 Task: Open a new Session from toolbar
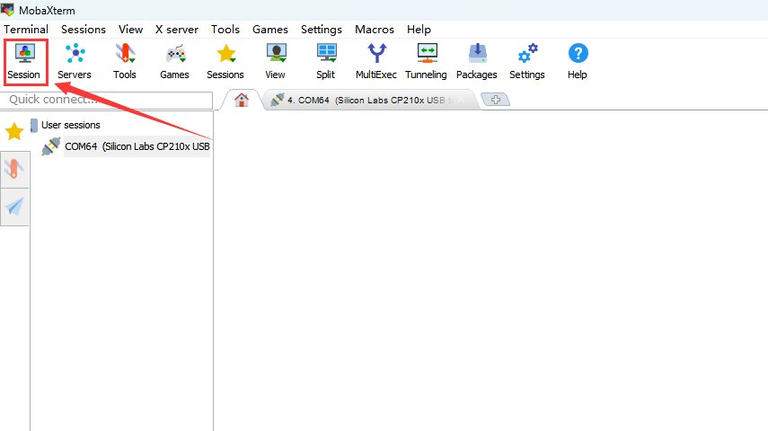pyautogui.click(x=24, y=62)
